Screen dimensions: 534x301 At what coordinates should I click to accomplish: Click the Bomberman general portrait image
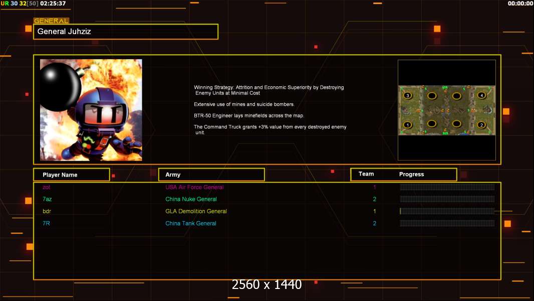(x=91, y=110)
